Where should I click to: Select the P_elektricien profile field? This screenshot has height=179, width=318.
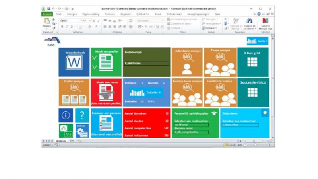tap(147, 63)
